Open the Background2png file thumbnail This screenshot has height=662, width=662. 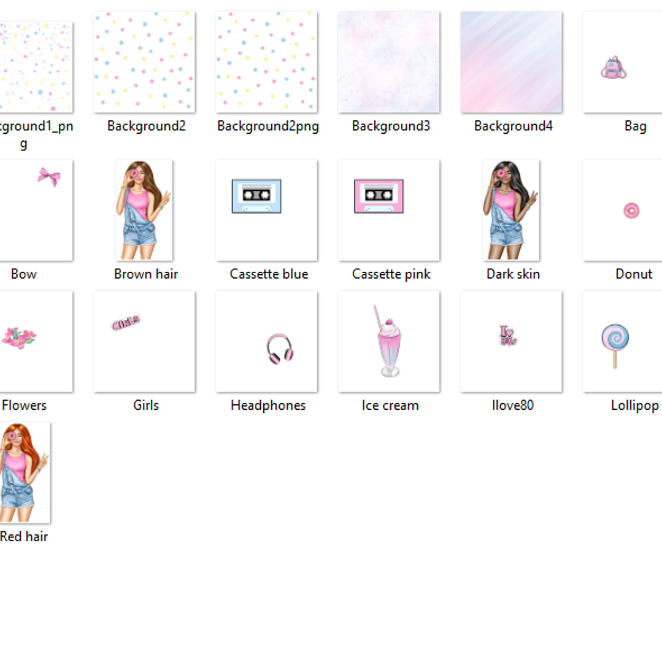[x=266, y=62]
